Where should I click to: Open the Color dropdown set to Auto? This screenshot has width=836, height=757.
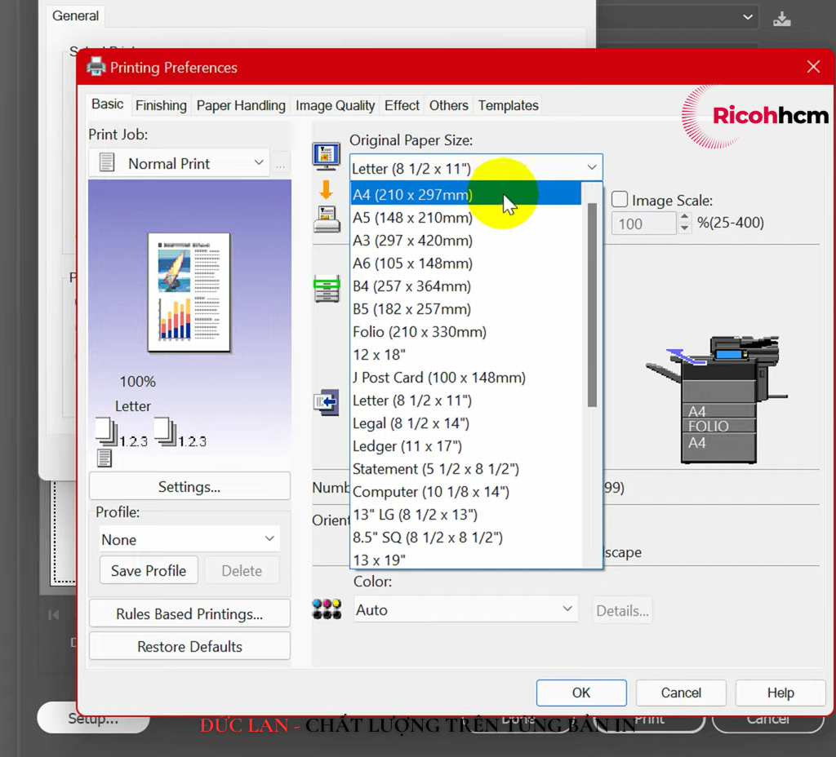tap(465, 610)
